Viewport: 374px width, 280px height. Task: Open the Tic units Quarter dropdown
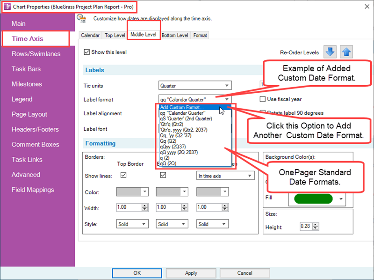coord(195,86)
